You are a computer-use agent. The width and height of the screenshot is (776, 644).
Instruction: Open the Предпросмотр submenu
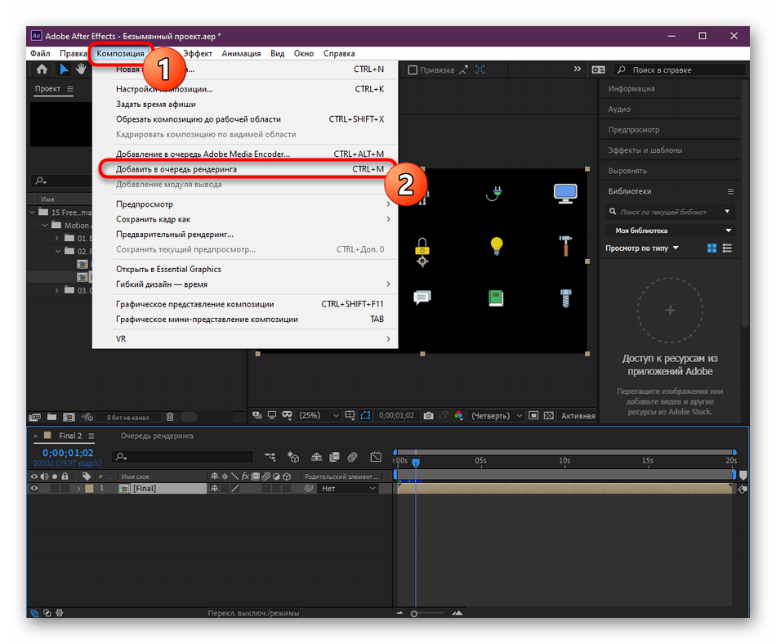pos(245,204)
